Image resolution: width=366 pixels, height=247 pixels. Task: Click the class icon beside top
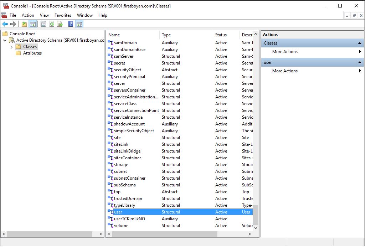[110, 191]
